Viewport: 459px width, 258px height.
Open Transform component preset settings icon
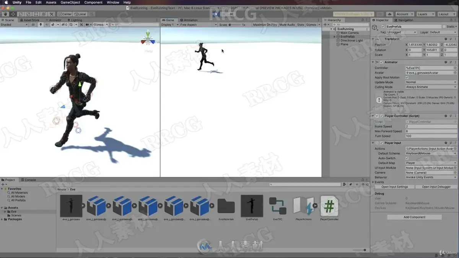(x=451, y=39)
